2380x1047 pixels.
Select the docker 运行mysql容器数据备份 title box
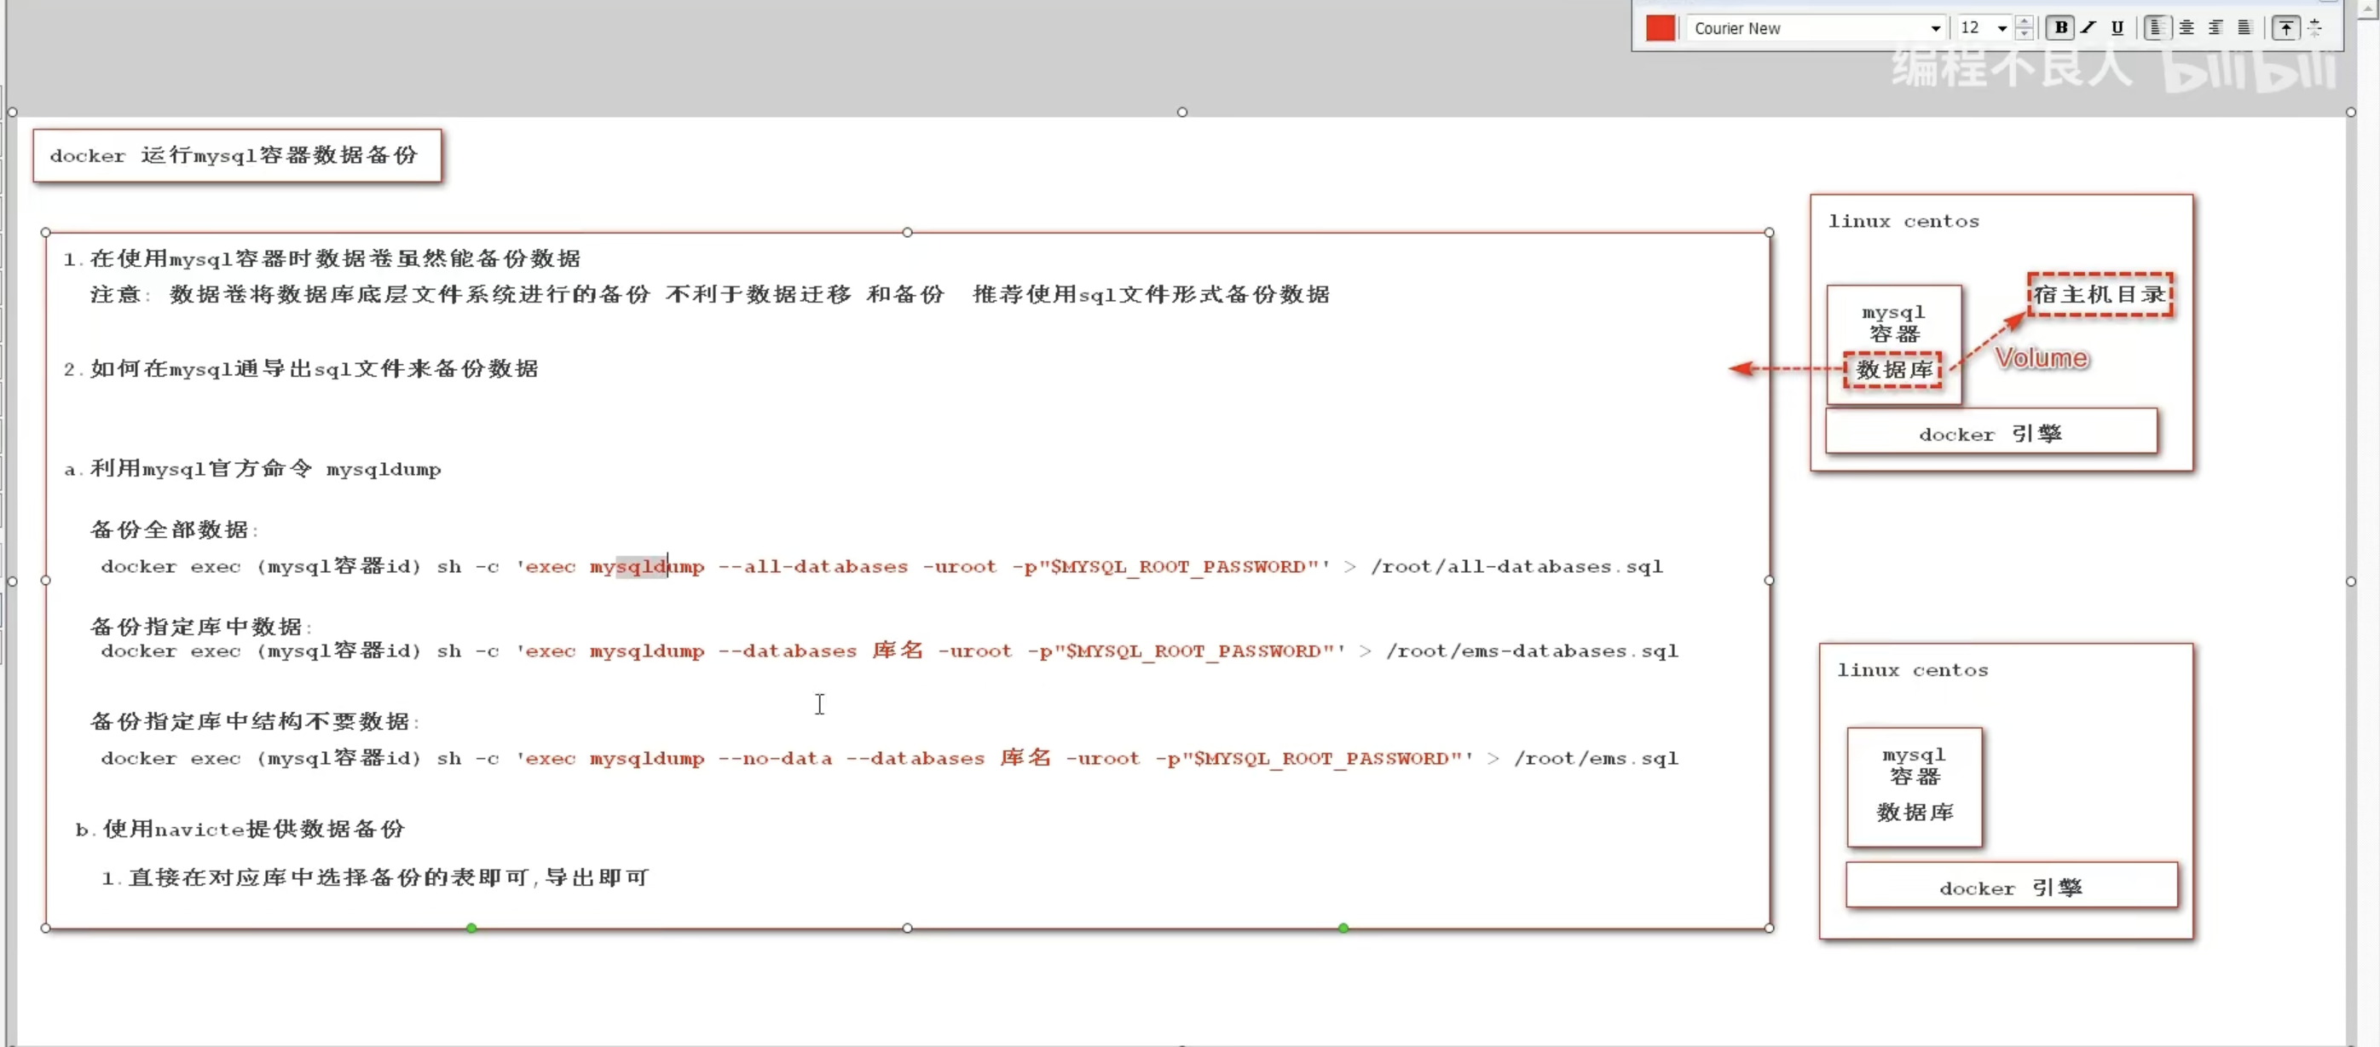(x=236, y=155)
